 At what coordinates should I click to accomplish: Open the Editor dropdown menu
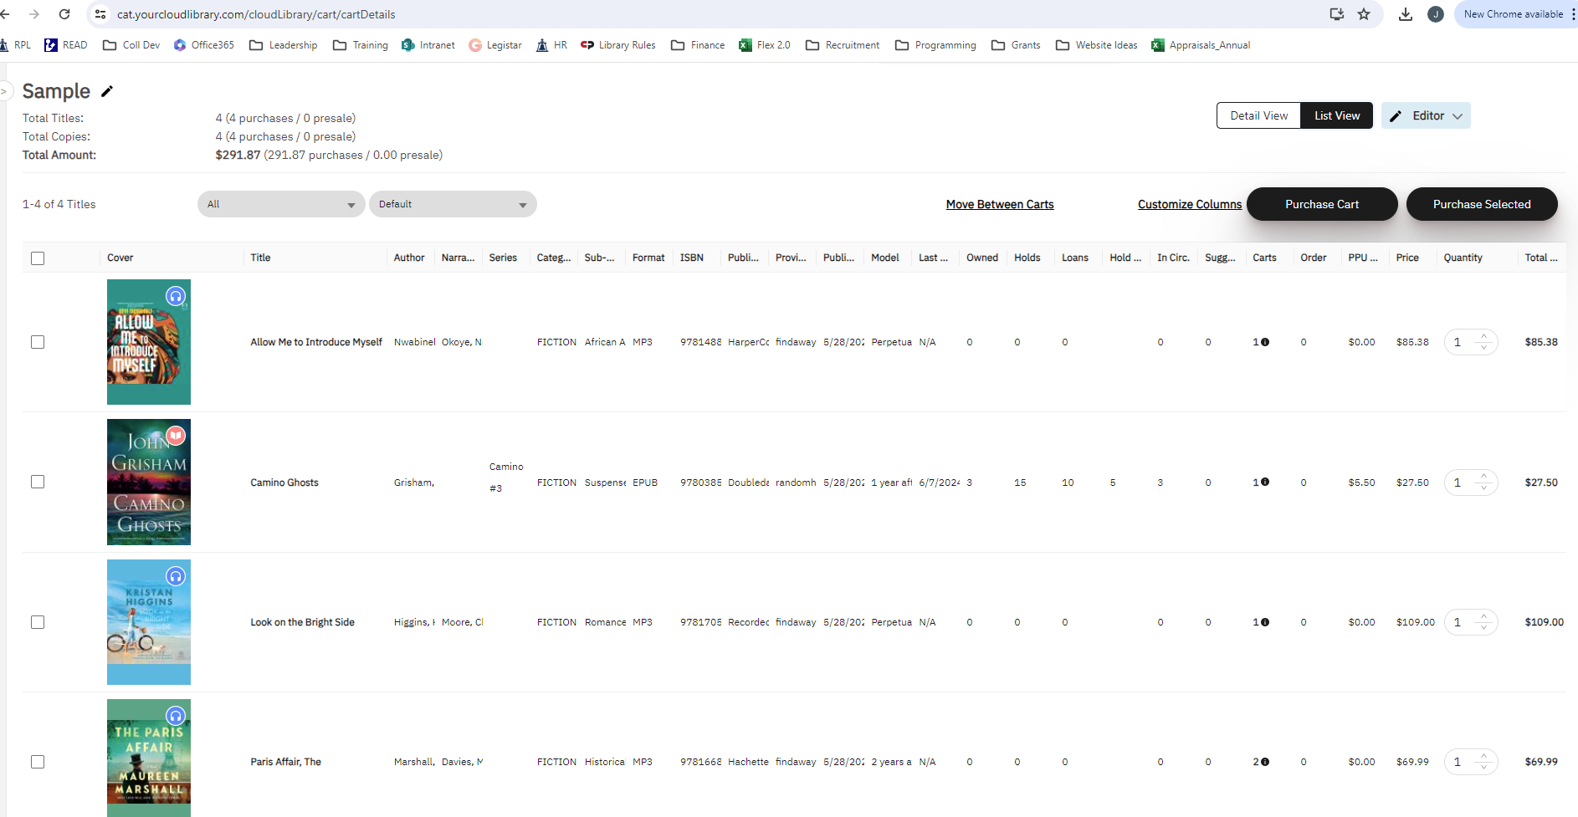point(1427,116)
